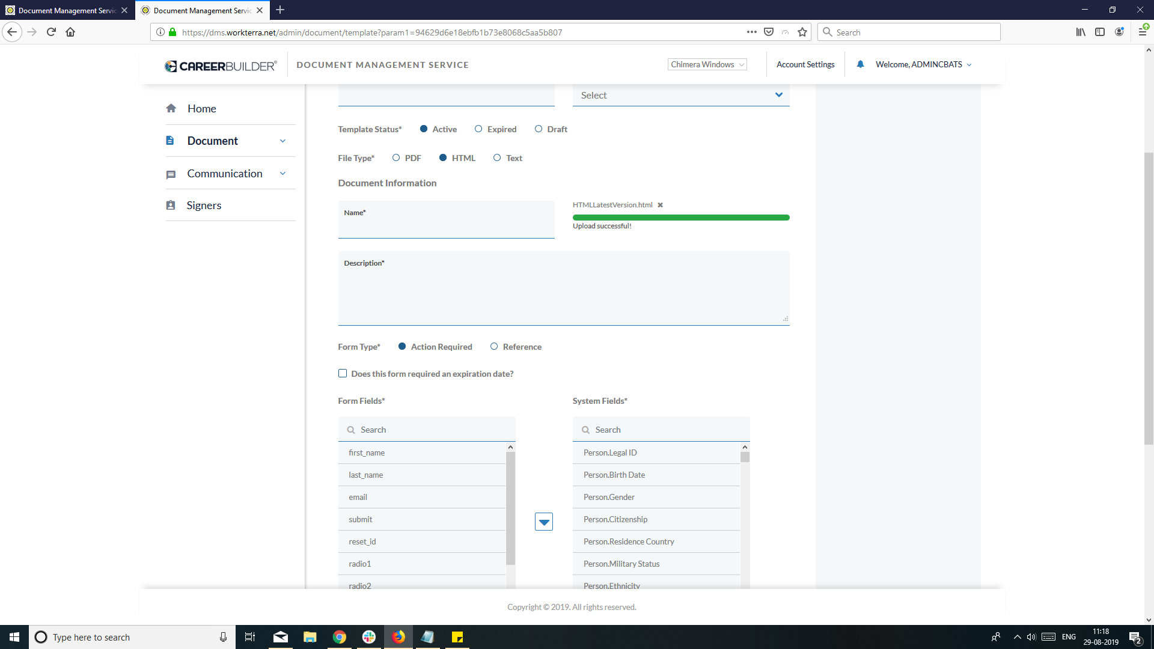Image resolution: width=1154 pixels, height=649 pixels.
Task: Open the Communication menu item
Action: coord(224,174)
